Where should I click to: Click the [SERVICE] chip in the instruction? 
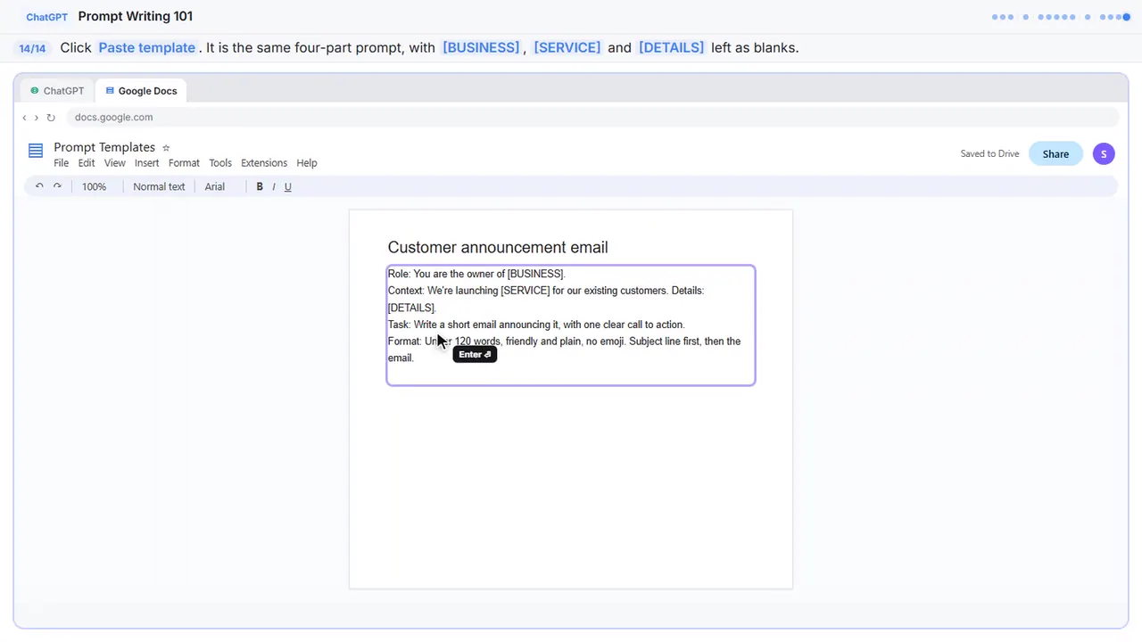(567, 48)
